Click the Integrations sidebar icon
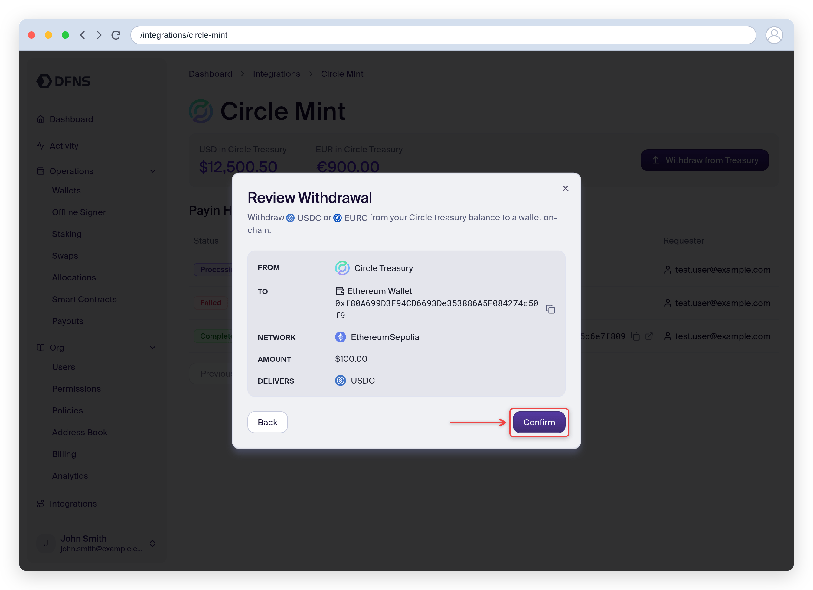 click(x=41, y=504)
